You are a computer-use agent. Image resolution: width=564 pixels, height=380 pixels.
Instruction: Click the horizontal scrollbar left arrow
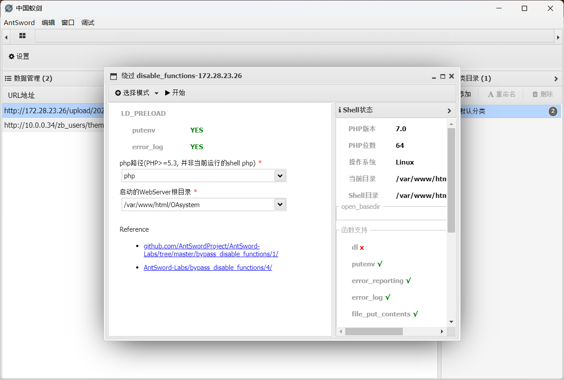coord(340,332)
